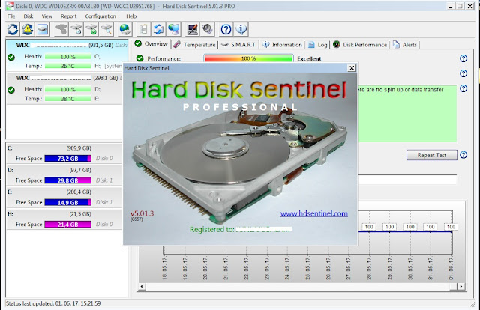480x310 pixels.
Task: Click the 36 °C temperature bar
Action: click(68, 66)
